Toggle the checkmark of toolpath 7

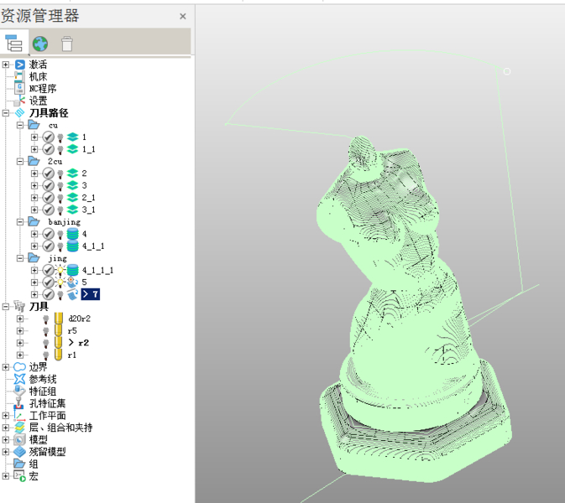click(x=49, y=294)
